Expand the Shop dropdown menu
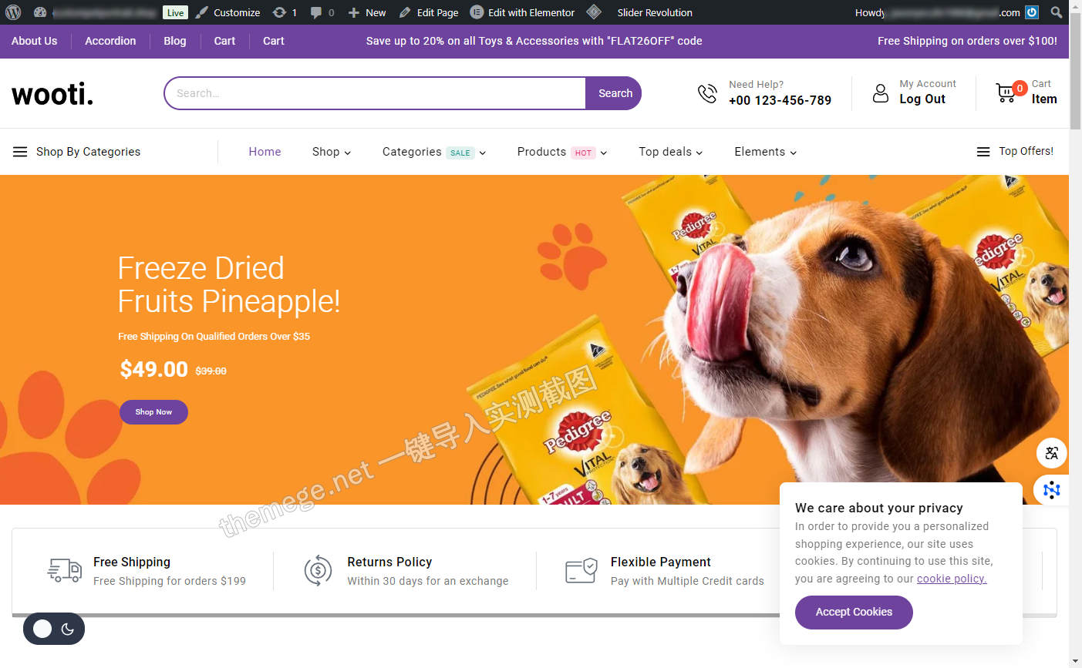Screen dimensions: 1082x668 click(332, 152)
